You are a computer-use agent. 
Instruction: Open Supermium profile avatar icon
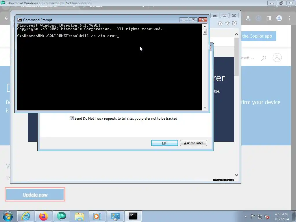279,18
